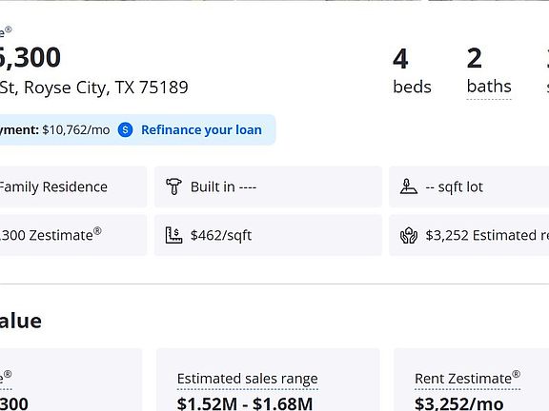Click the dotted-underlined baths label
The width and height of the screenshot is (549, 411).
point(489,87)
